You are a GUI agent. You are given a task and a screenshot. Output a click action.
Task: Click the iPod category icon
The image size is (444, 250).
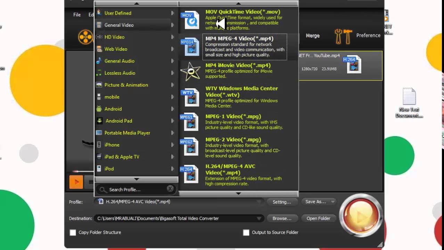(99, 169)
